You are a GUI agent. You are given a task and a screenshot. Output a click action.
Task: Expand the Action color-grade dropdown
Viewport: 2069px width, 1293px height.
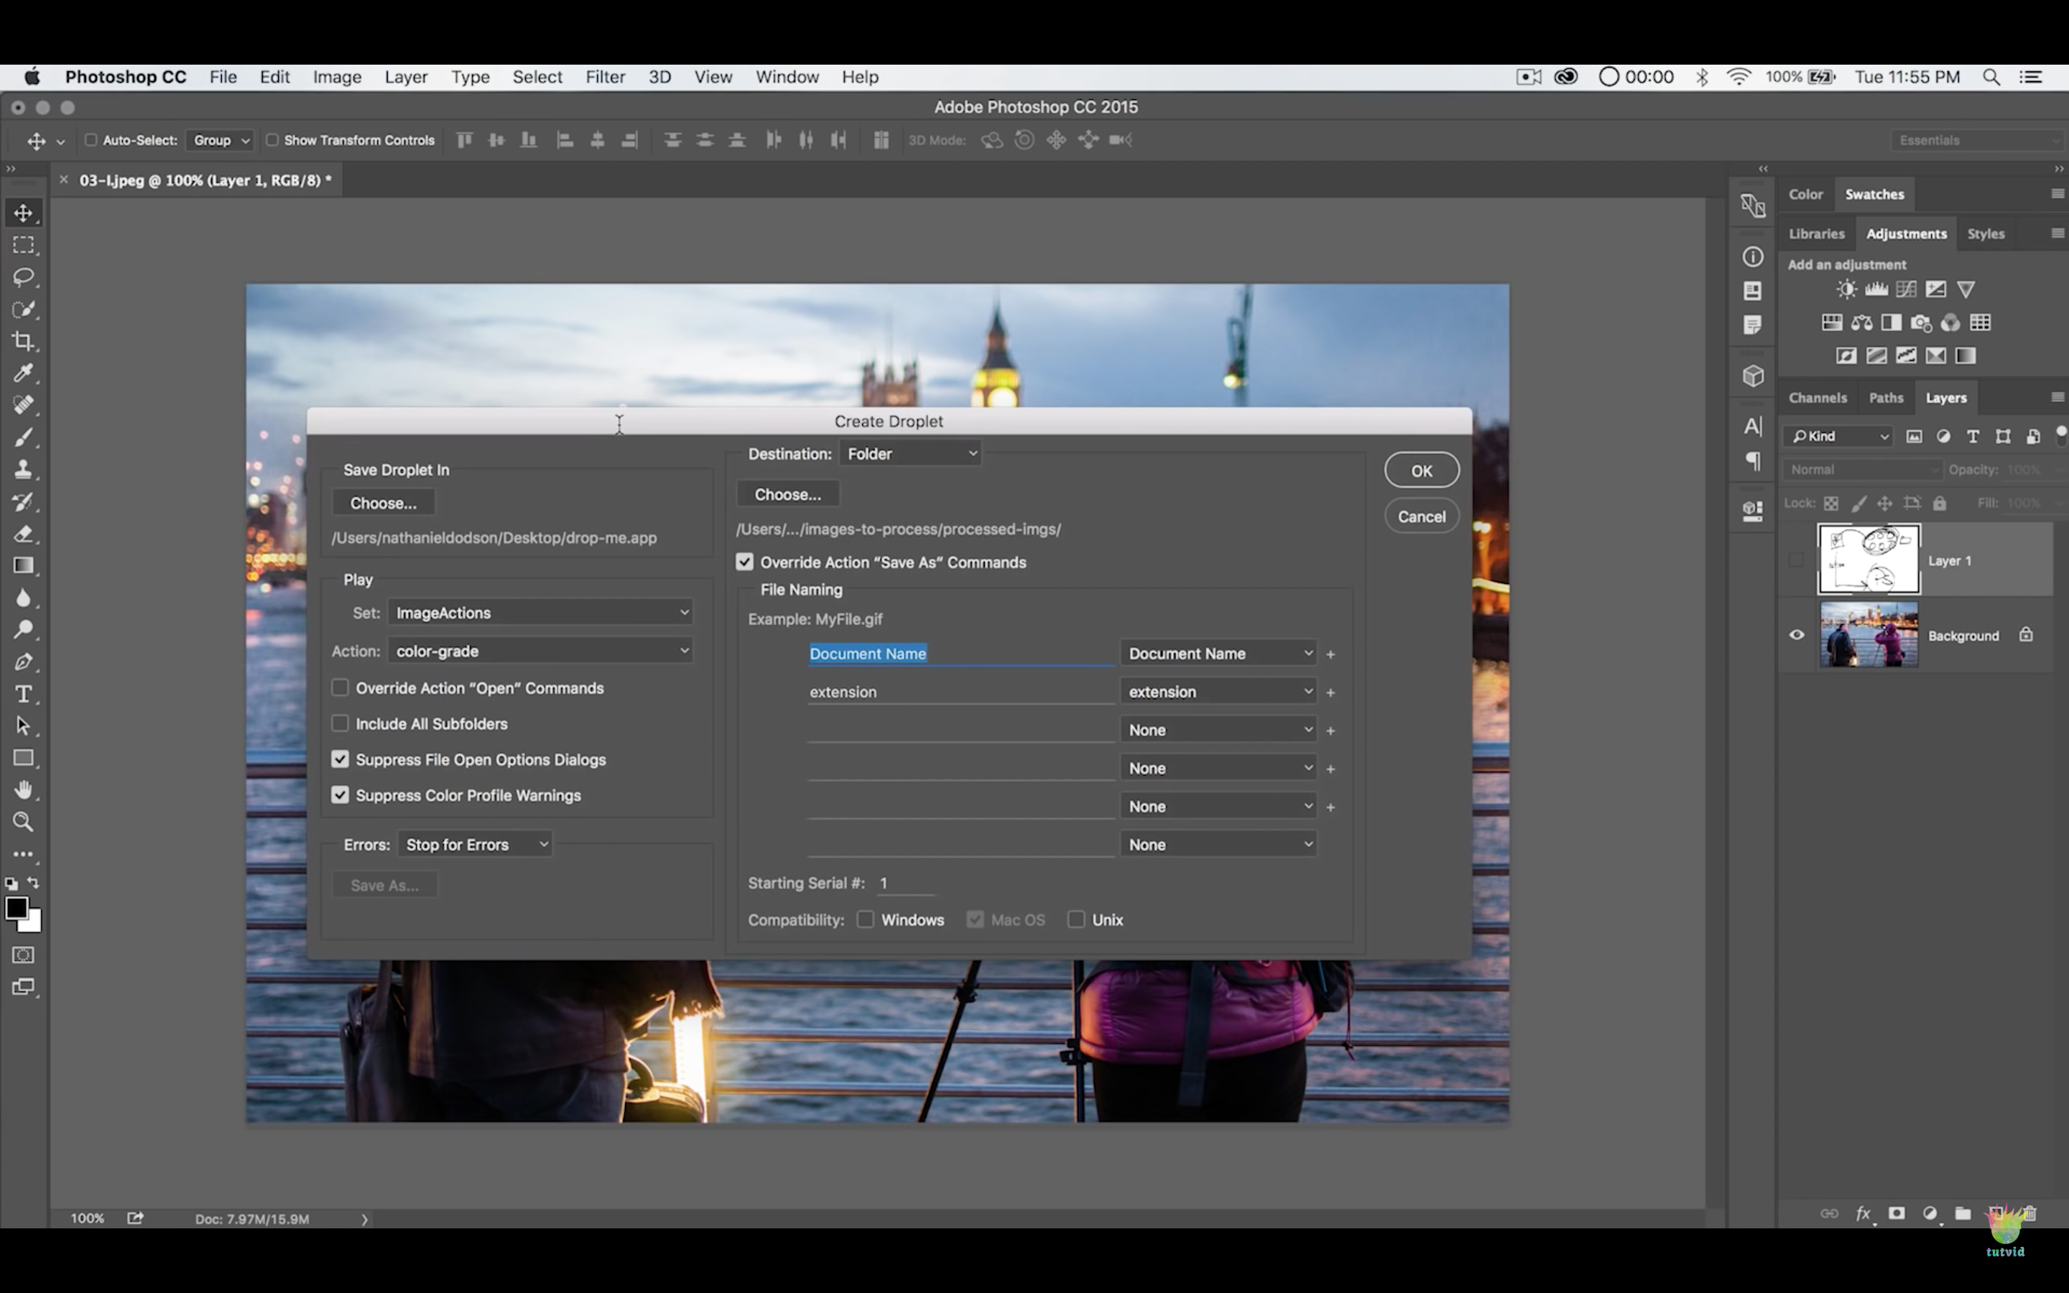pos(540,651)
